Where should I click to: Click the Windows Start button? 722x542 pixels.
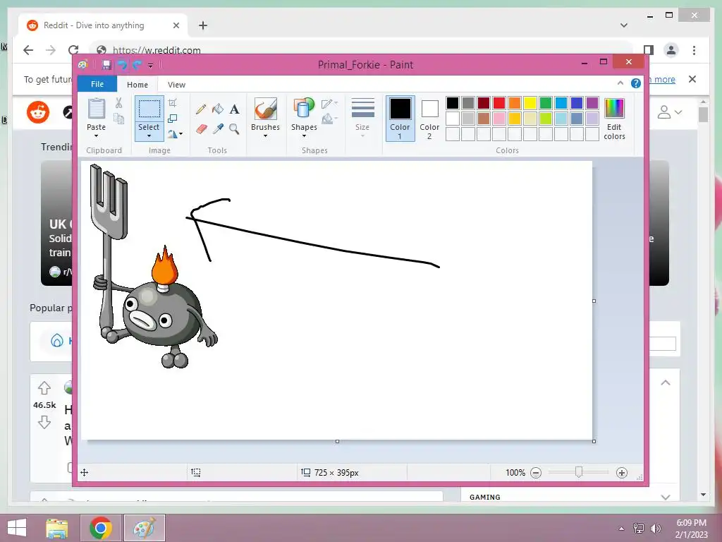point(17,528)
